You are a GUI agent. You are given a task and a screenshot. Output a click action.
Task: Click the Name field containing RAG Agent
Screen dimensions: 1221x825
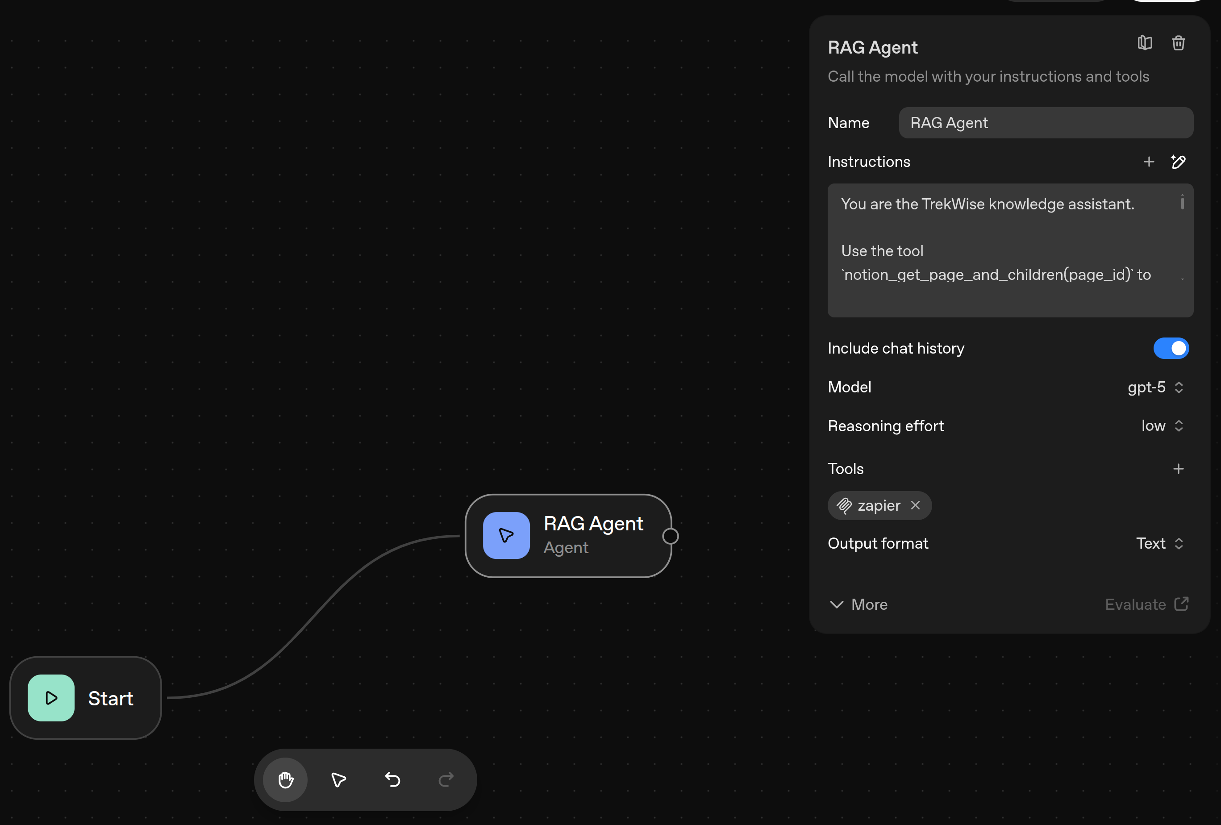tap(1046, 122)
